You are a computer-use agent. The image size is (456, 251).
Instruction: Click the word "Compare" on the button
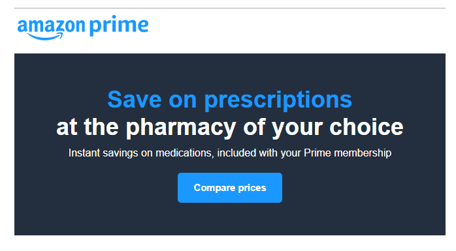click(214, 188)
